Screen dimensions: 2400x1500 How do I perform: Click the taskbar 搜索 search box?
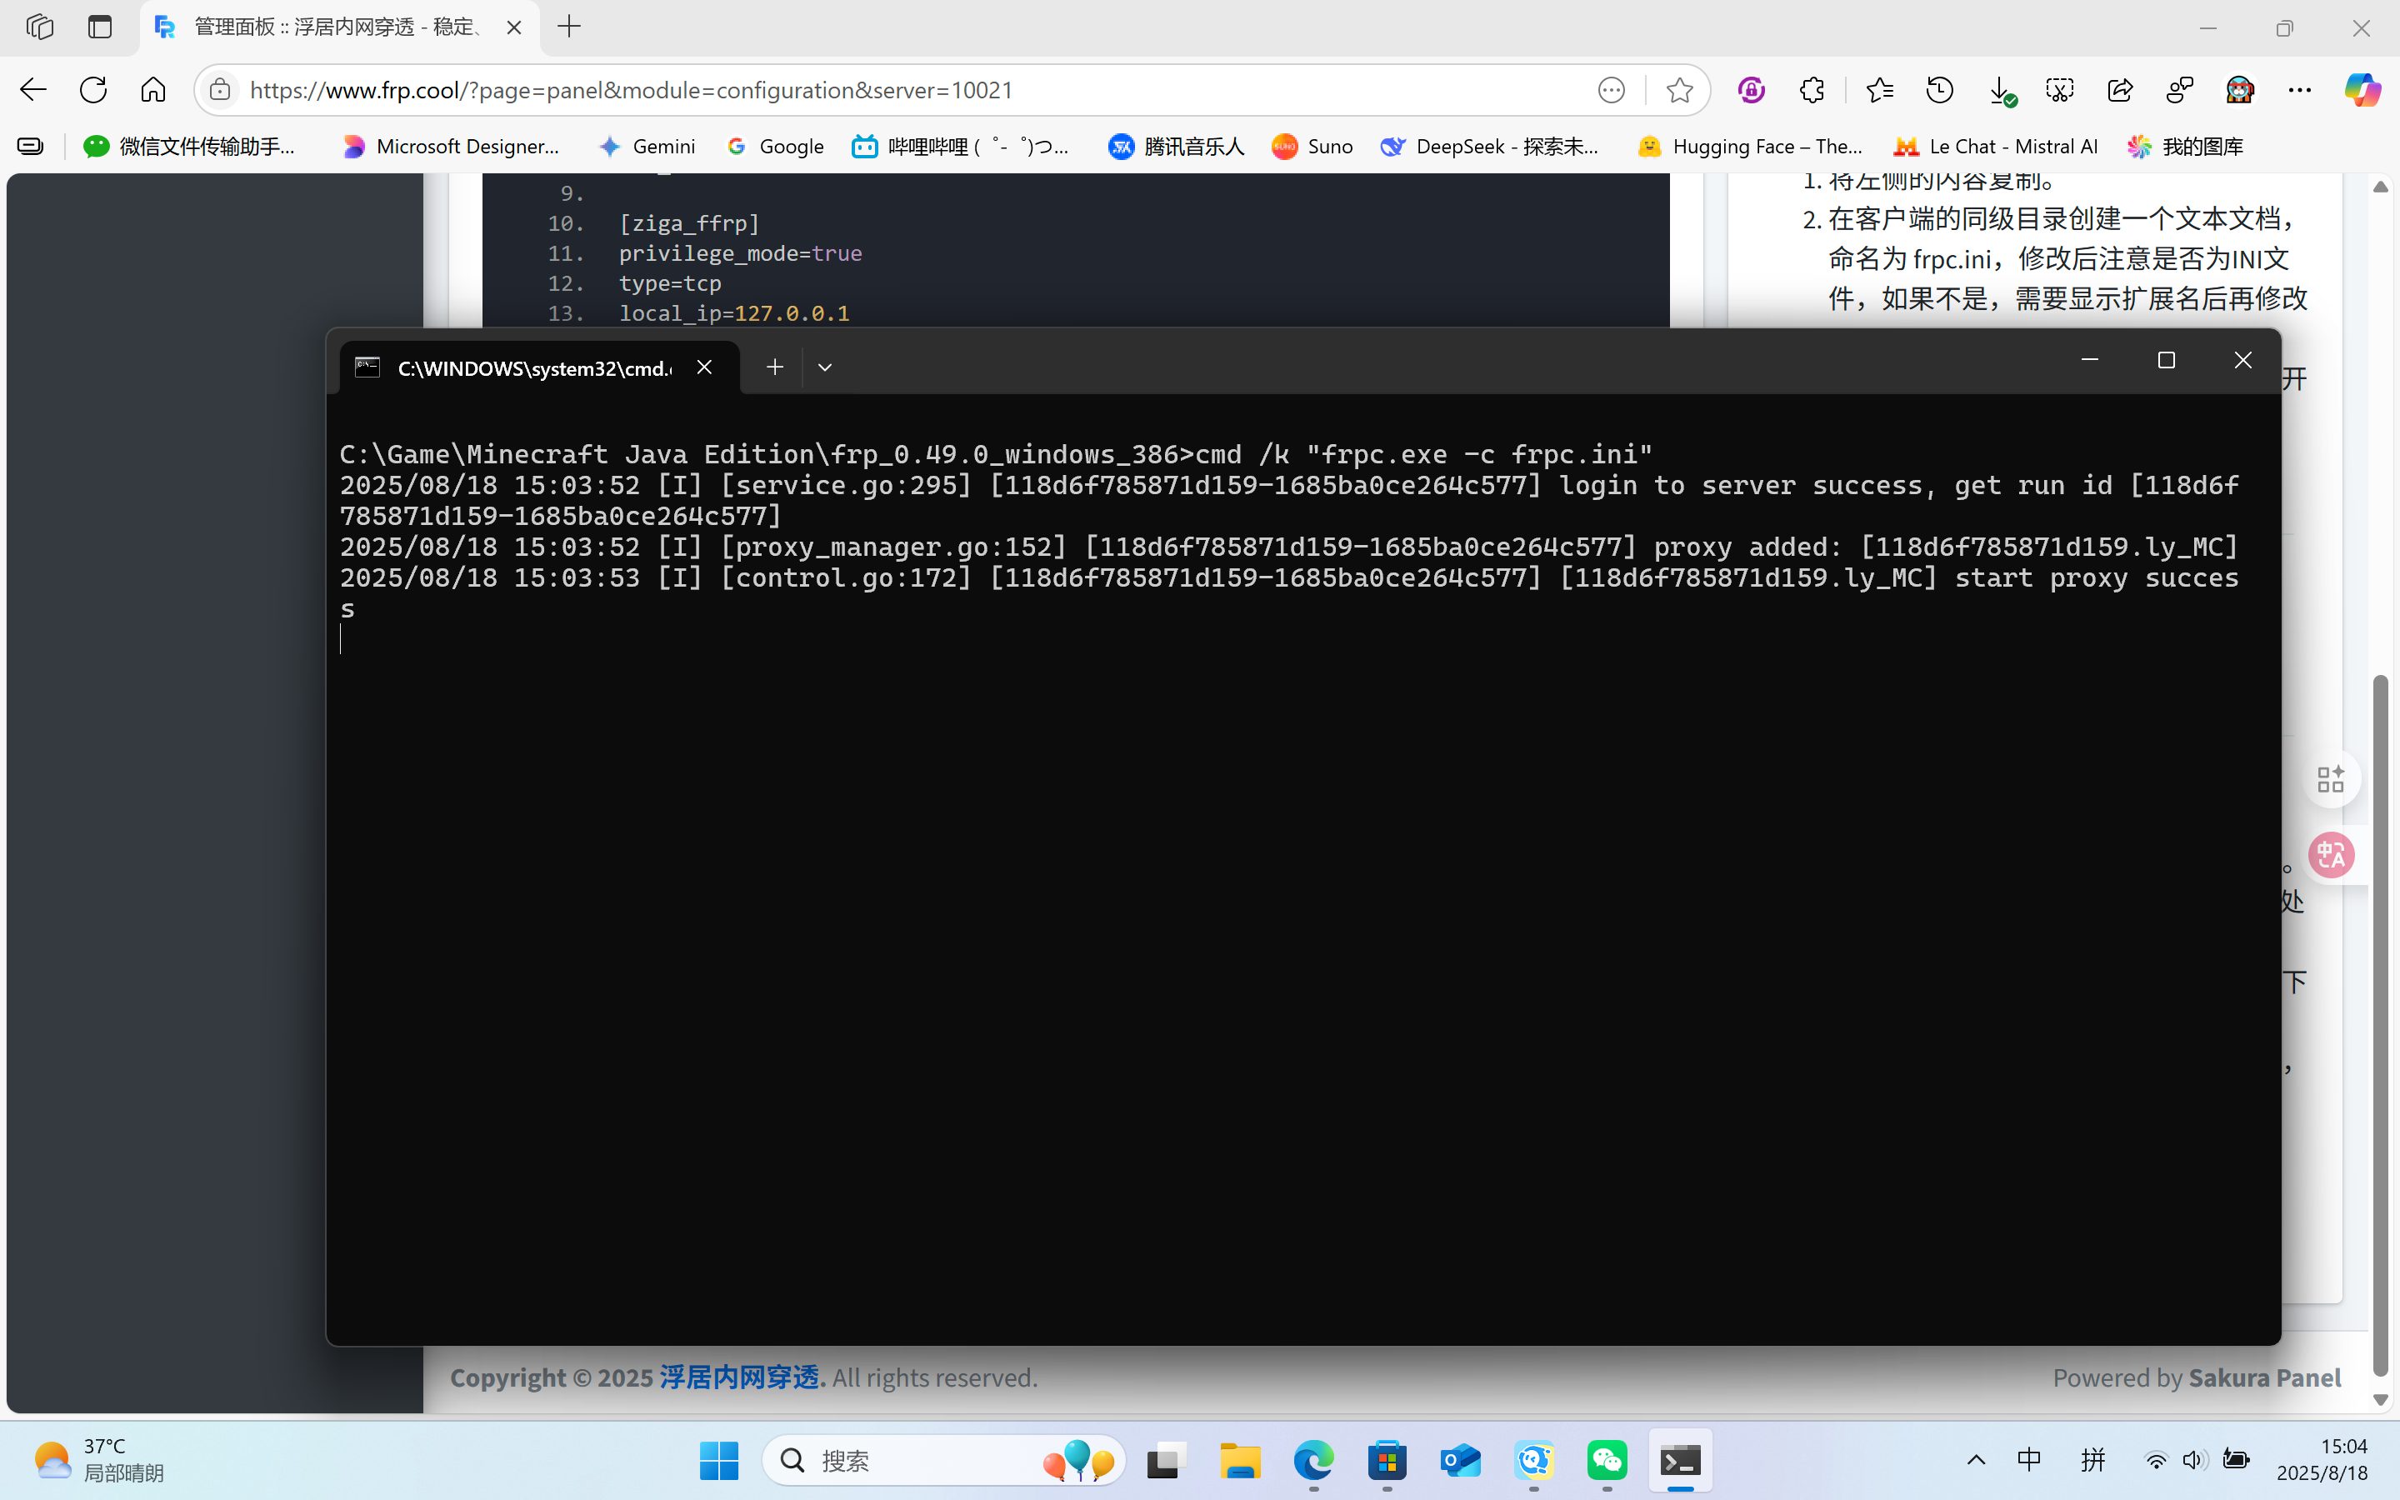(943, 1460)
